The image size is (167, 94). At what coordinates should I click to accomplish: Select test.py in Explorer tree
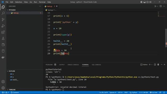pos(25,13)
